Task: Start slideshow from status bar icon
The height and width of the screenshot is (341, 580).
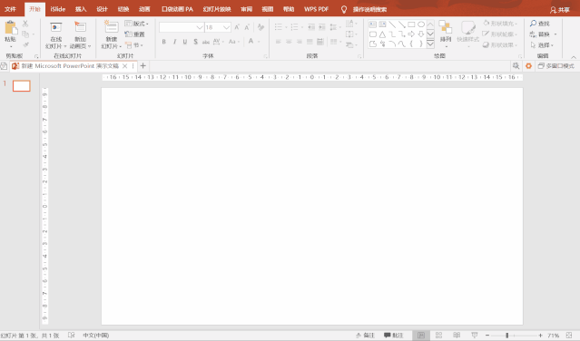Action: (x=475, y=335)
